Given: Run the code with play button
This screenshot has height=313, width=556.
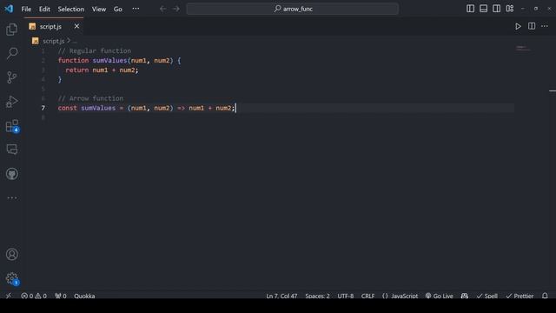Looking at the screenshot, I should click(518, 26).
